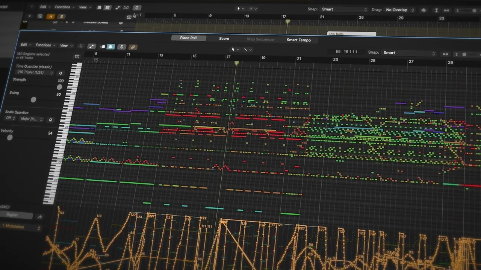
Task: Switch to the Score tab
Action: tap(224, 38)
